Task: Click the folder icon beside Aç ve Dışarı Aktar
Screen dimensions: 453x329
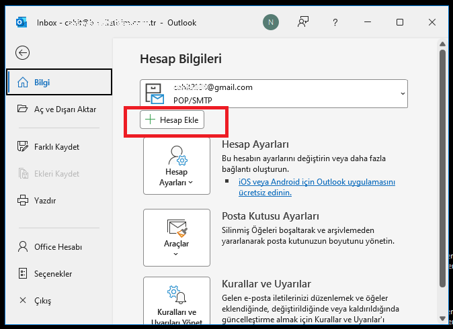Action: coord(23,109)
